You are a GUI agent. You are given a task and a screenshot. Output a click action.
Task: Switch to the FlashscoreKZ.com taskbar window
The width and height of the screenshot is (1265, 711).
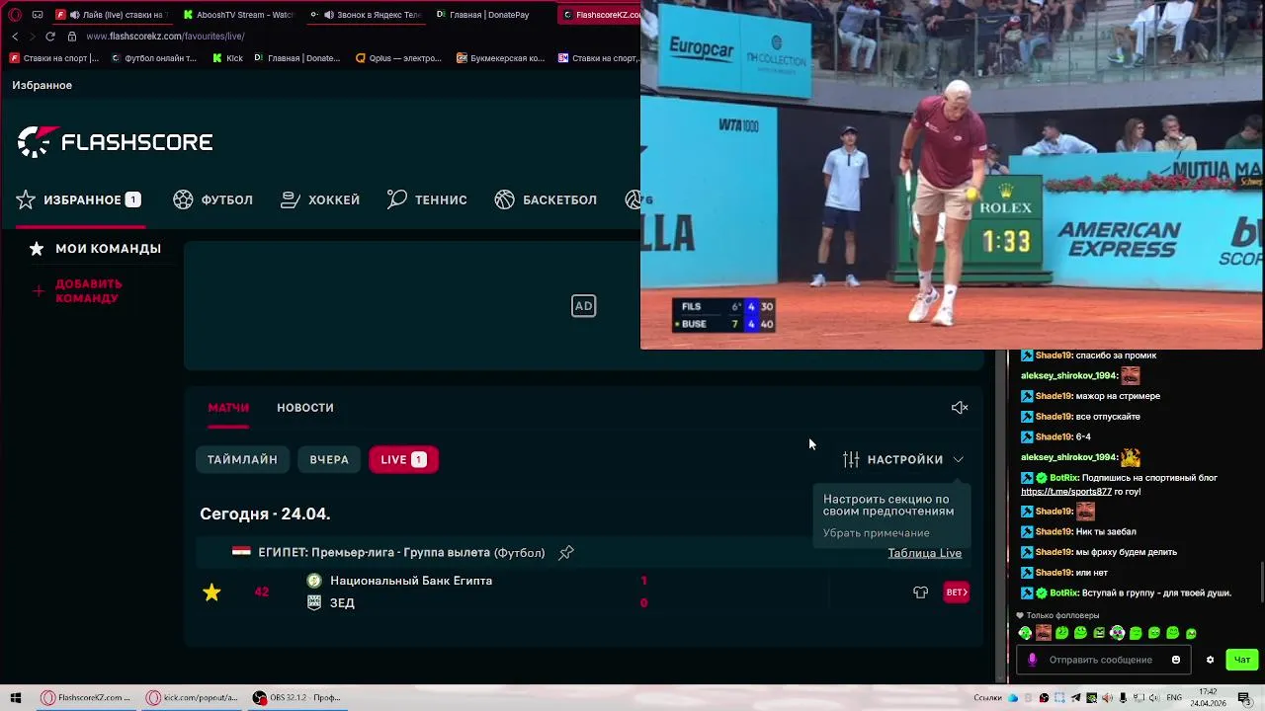pos(87,698)
